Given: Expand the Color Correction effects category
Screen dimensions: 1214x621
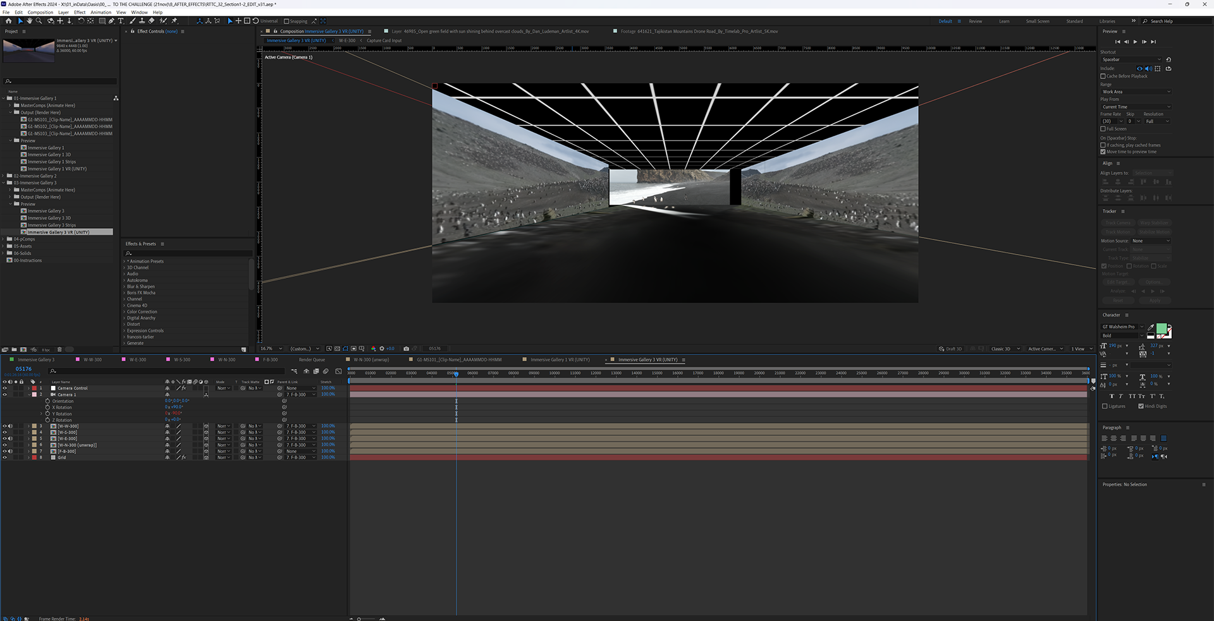Looking at the screenshot, I should pyautogui.click(x=125, y=311).
